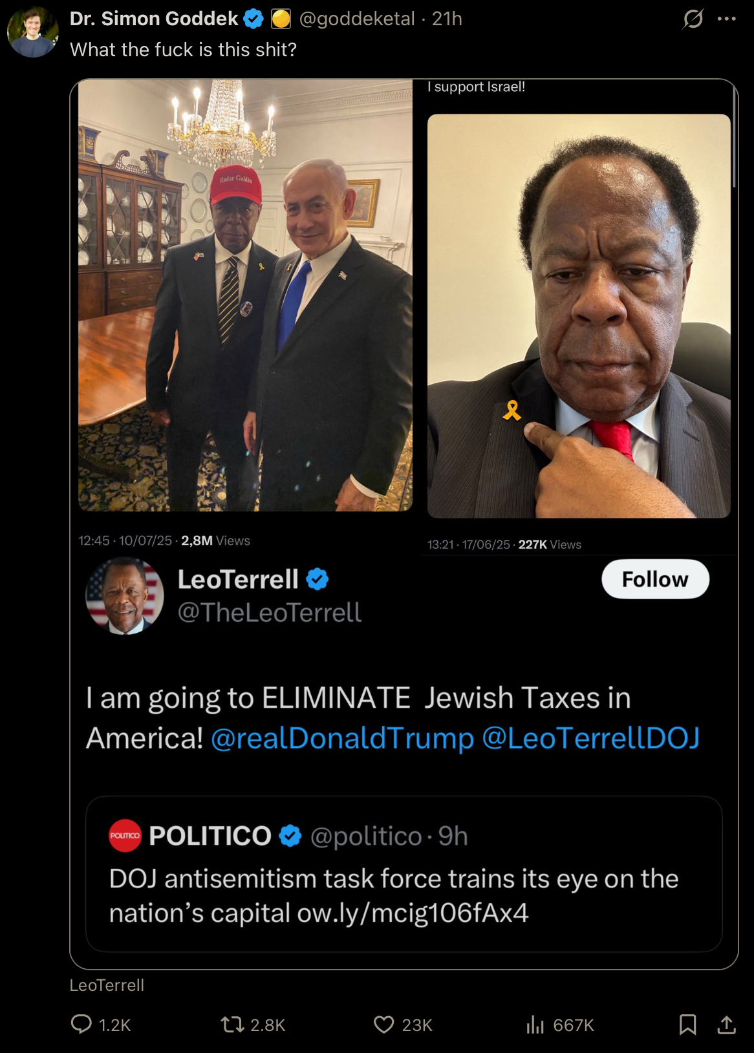The image size is (754, 1053).
Task: Open the yellow ribbon selfie photo
Action: [x=579, y=316]
